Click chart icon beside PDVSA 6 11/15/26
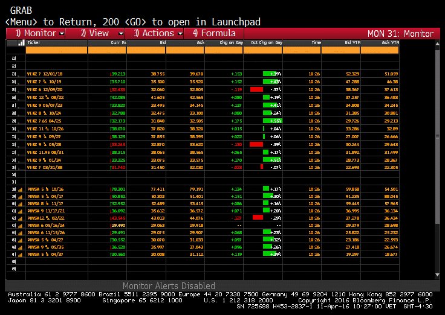 click(21, 232)
